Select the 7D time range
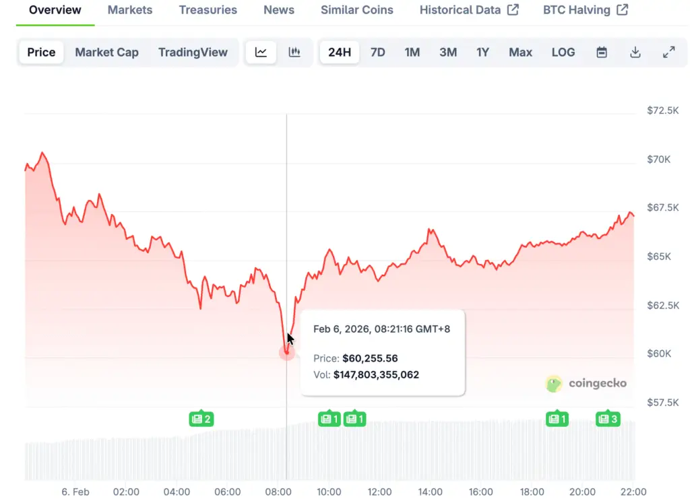 (x=378, y=53)
